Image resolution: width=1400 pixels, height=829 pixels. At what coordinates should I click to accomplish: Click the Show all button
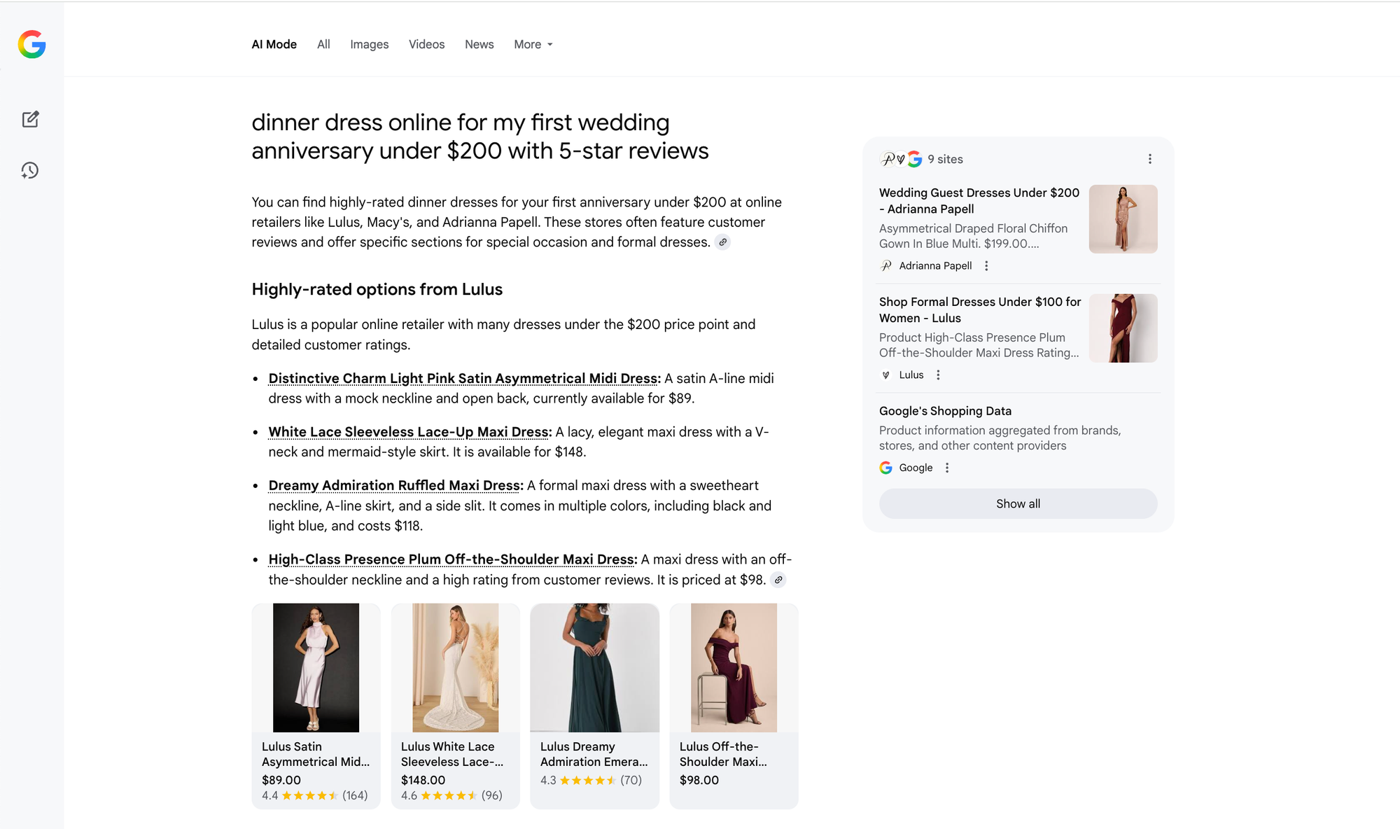tap(1018, 503)
